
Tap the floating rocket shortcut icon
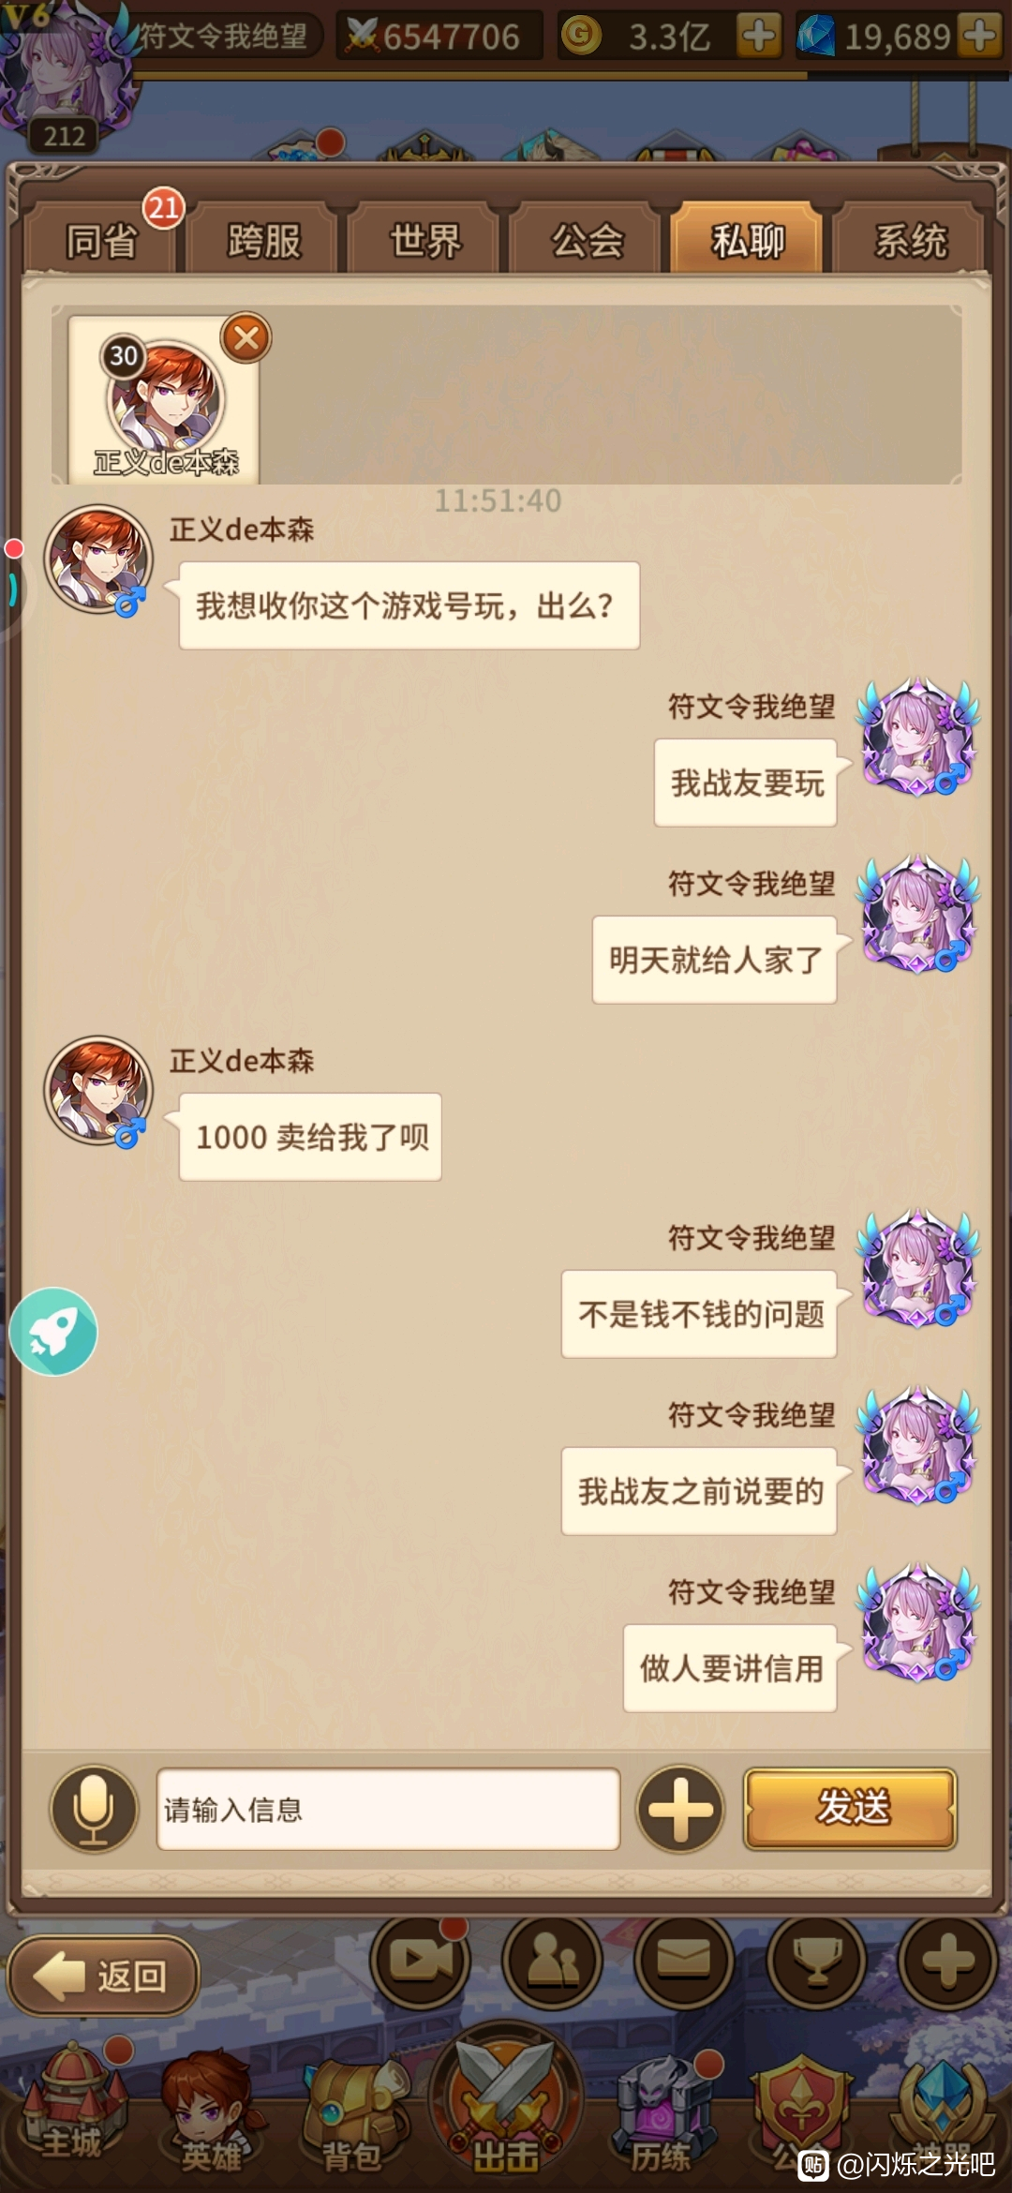pos(53,1332)
